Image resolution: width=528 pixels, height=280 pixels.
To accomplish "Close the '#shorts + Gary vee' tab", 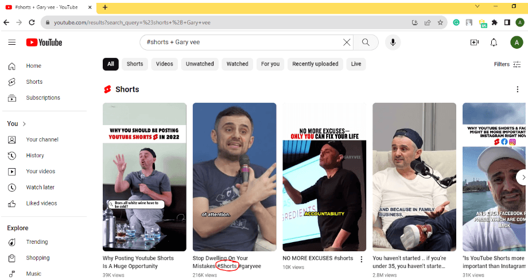I will [x=90, y=7].
